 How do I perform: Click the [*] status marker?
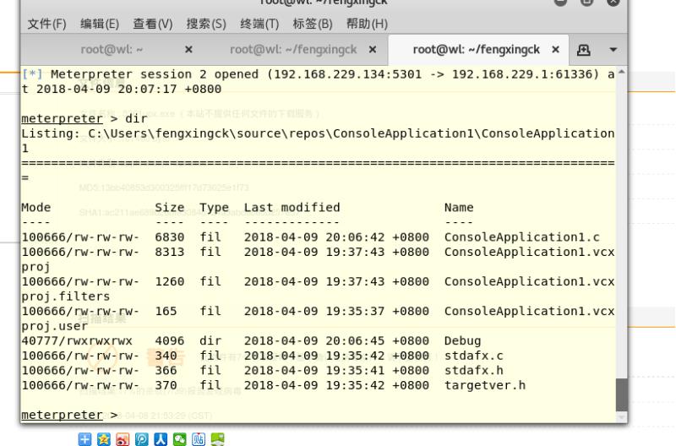pos(32,74)
